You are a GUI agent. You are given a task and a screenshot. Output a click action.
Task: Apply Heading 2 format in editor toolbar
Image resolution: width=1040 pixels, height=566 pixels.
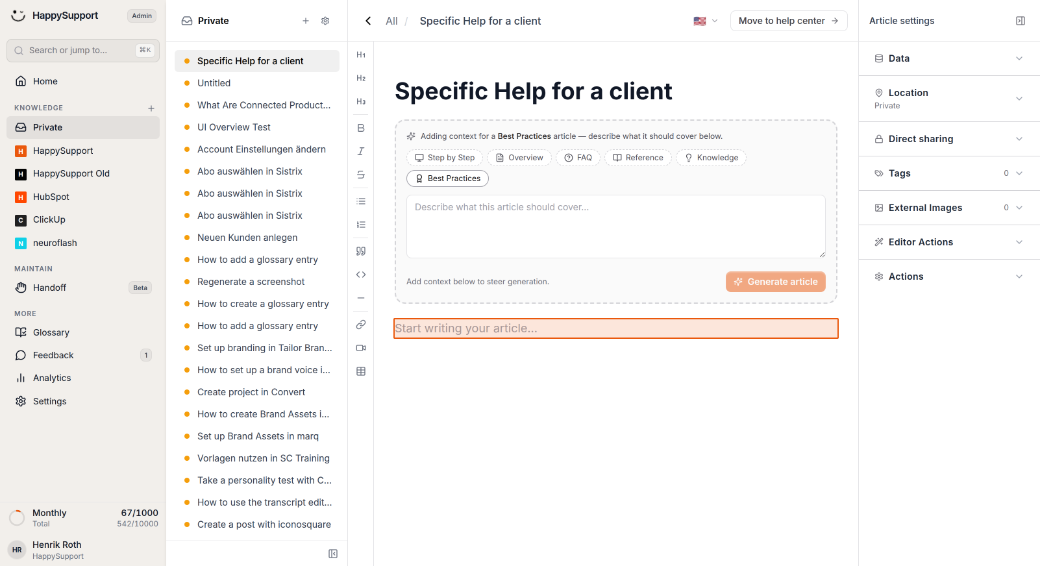(361, 79)
